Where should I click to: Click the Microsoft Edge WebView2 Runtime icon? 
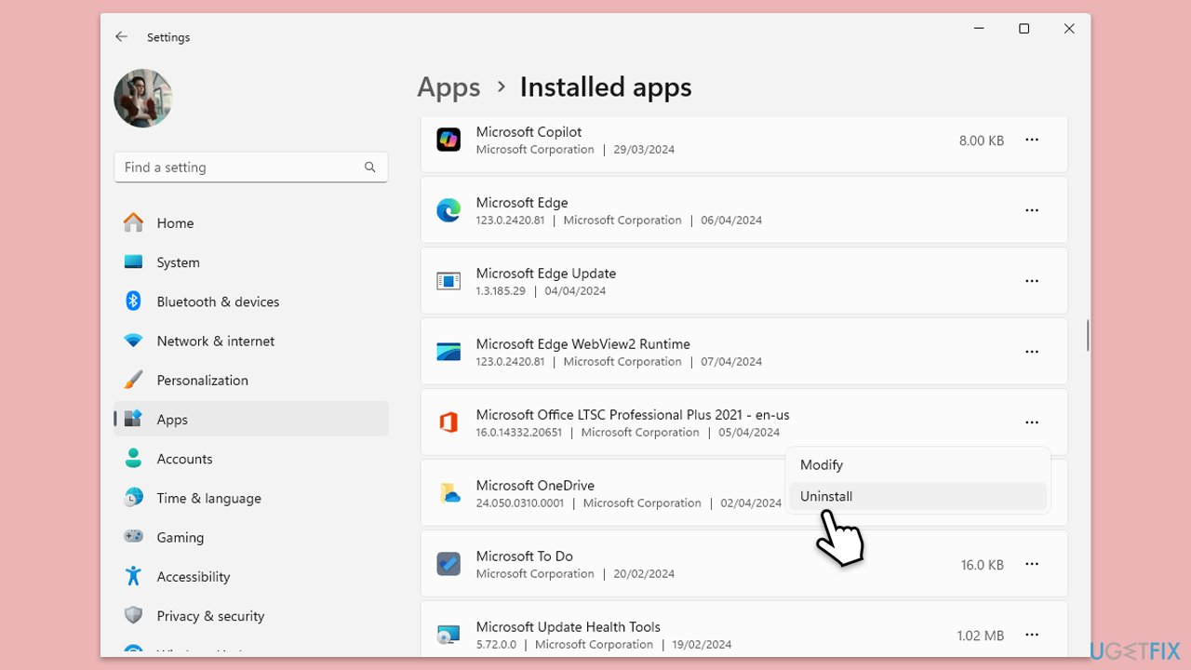click(x=448, y=351)
